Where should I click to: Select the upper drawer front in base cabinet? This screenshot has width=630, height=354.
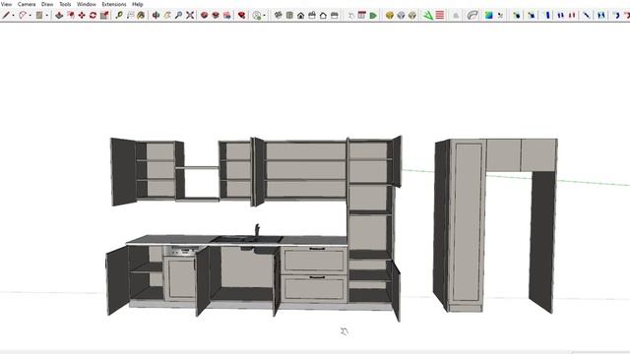[314, 260]
